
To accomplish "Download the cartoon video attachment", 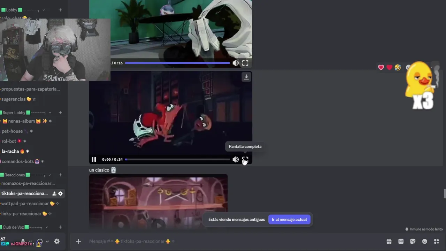I will point(246,77).
